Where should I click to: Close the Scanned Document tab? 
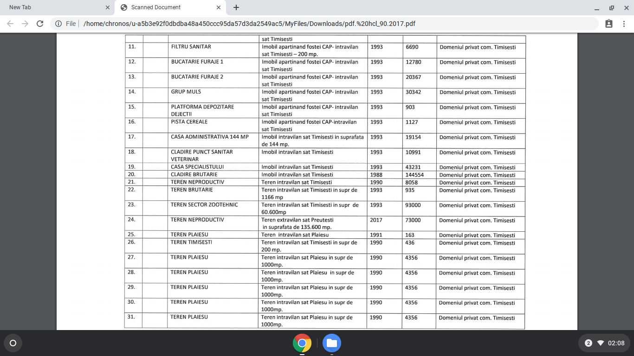click(x=219, y=7)
